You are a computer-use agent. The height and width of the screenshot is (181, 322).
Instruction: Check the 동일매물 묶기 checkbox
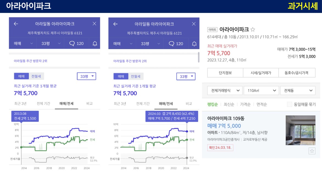coord(289,104)
